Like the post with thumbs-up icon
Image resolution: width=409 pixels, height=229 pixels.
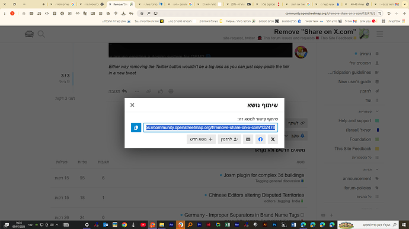(161, 91)
